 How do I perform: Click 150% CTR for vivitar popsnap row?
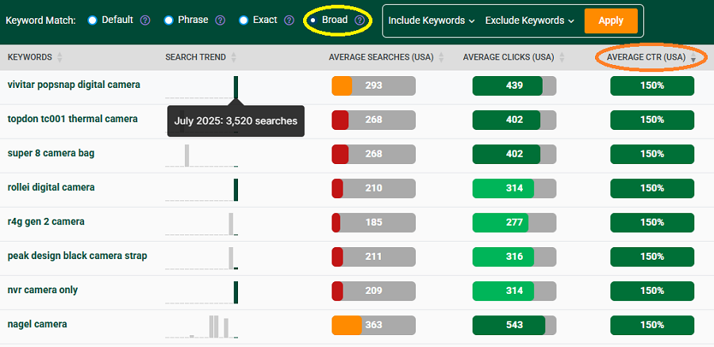pyautogui.click(x=652, y=86)
